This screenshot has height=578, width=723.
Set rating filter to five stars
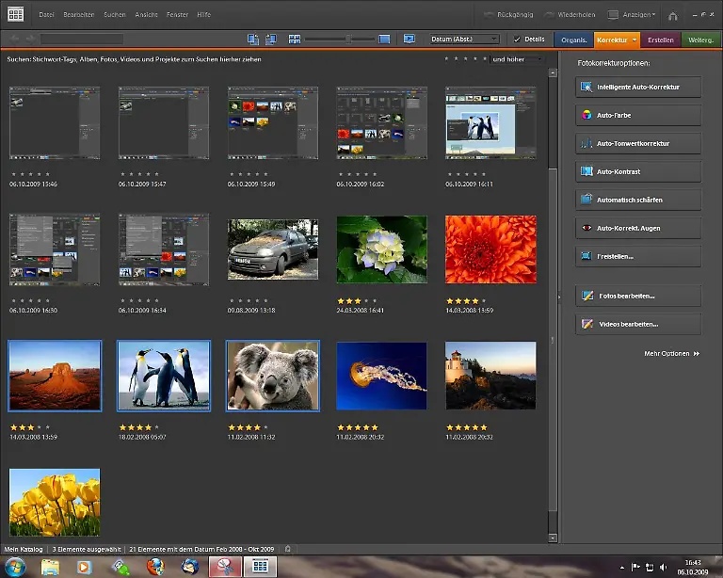[x=484, y=58]
